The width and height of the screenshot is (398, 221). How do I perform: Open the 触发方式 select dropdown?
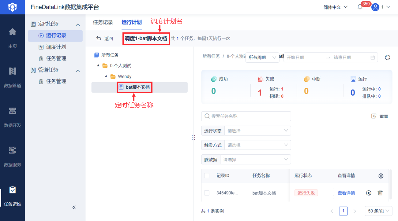click(x=257, y=145)
